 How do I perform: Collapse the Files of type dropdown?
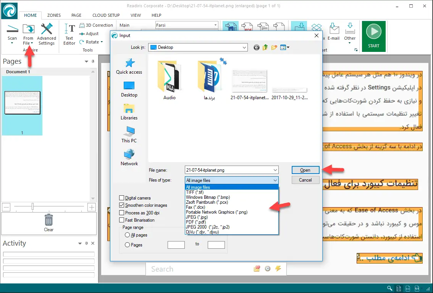[275, 180]
